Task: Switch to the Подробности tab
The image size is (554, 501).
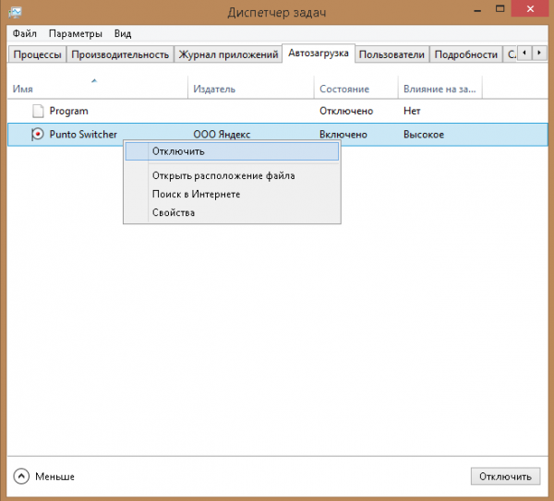Action: [x=465, y=54]
